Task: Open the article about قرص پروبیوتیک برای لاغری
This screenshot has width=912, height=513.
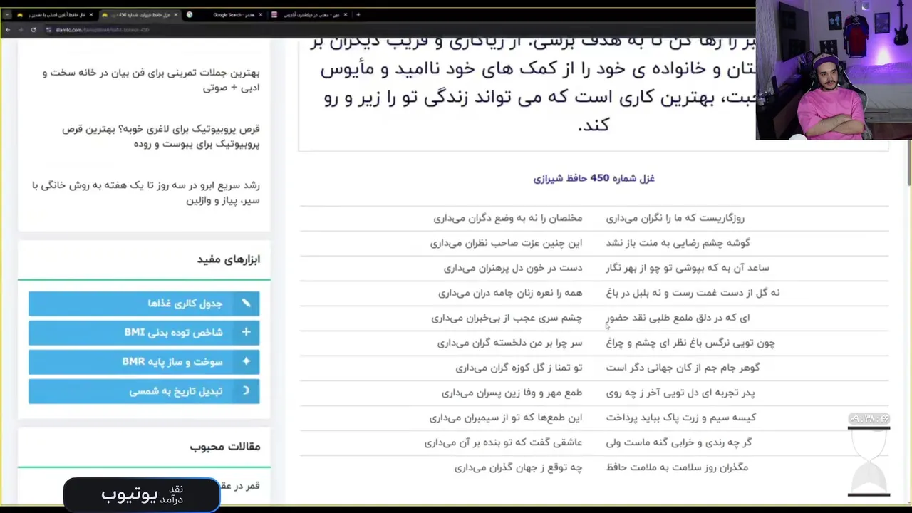Action: tap(161, 136)
